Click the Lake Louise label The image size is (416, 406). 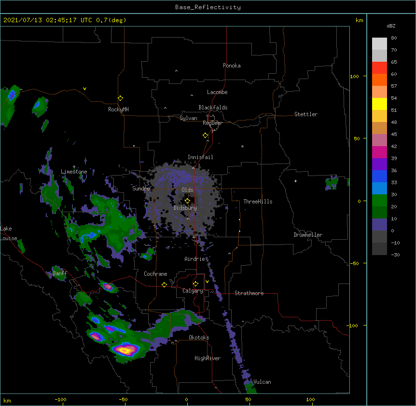pyautogui.click(x=8, y=233)
